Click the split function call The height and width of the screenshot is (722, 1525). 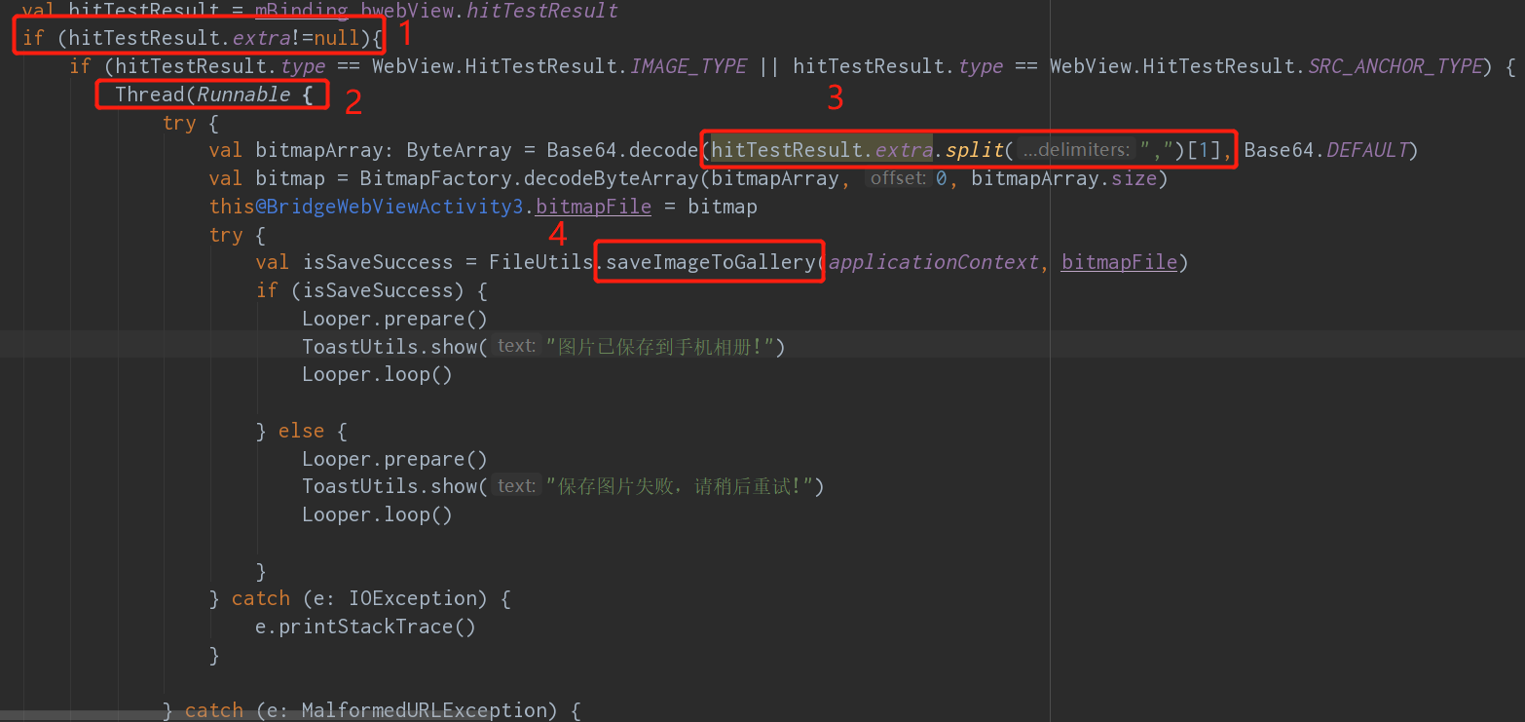coord(974,149)
